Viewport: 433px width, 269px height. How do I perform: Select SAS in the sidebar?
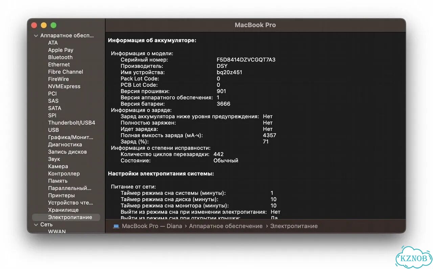point(53,101)
